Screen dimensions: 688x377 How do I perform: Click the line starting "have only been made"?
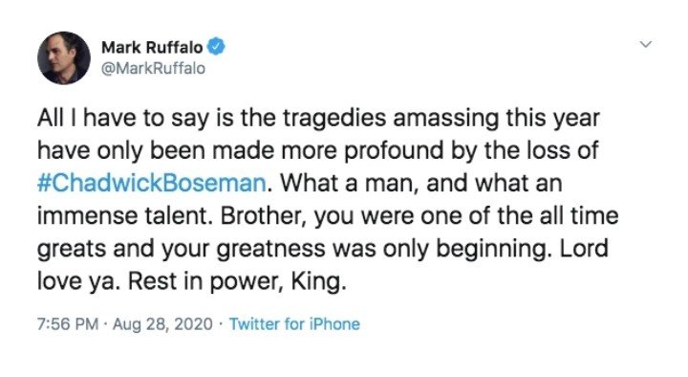click(317, 151)
